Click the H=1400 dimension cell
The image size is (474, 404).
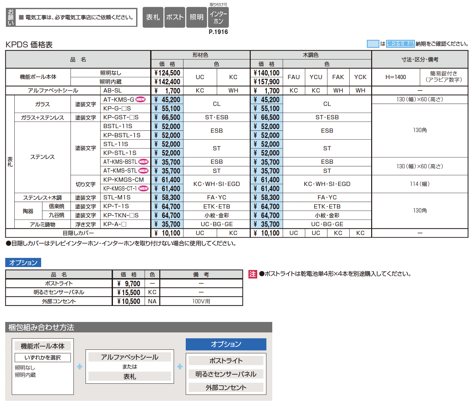pyautogui.click(x=396, y=77)
